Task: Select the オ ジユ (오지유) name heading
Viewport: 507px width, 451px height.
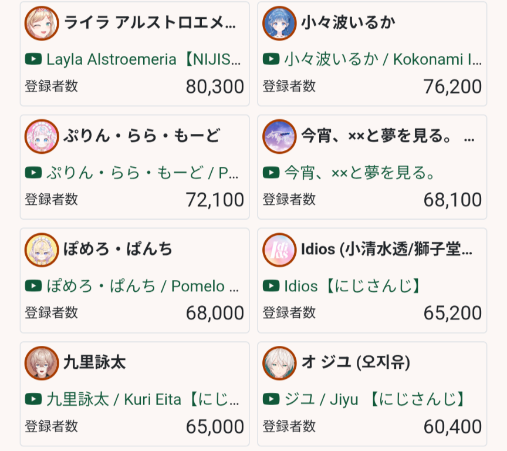Action: pyautogui.click(x=356, y=362)
